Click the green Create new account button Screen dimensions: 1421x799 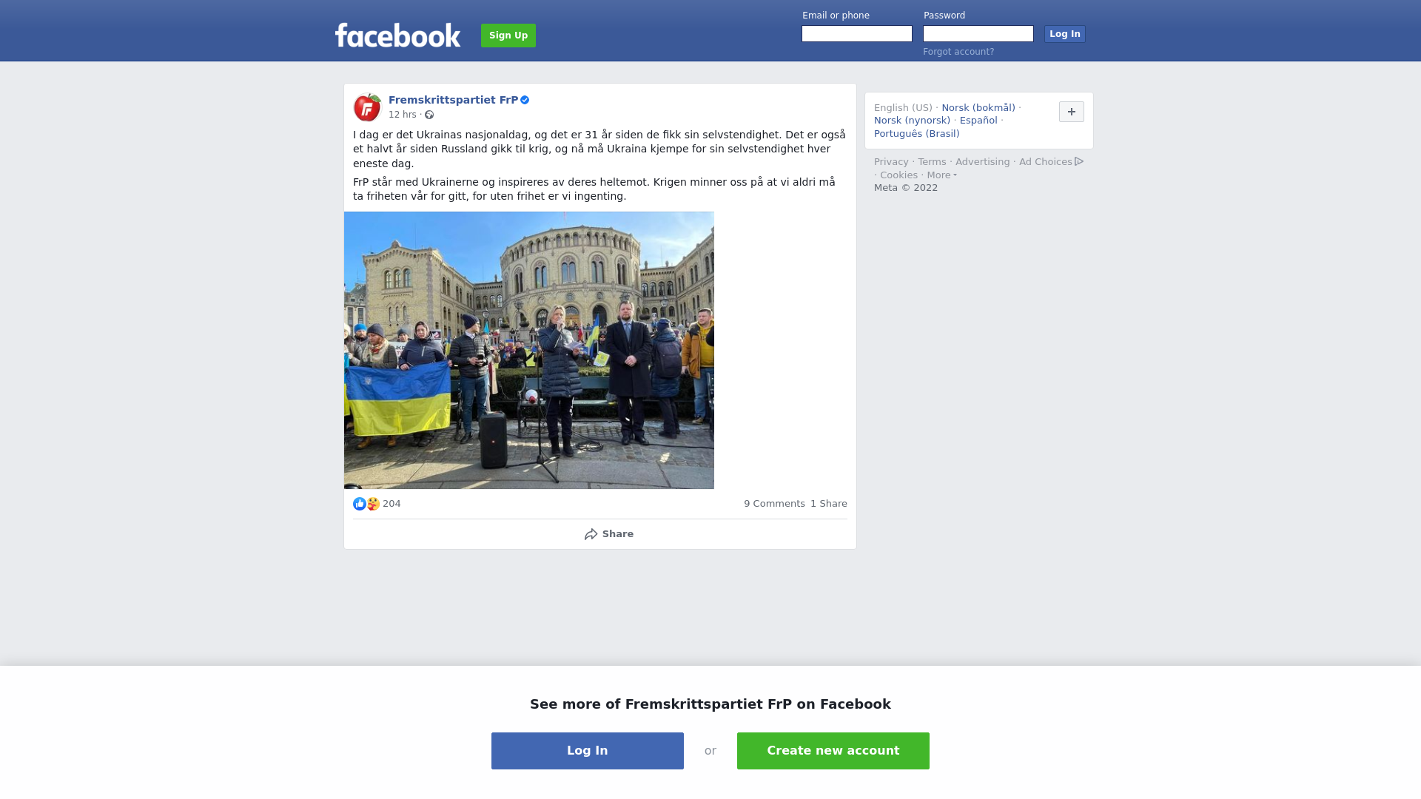point(833,751)
